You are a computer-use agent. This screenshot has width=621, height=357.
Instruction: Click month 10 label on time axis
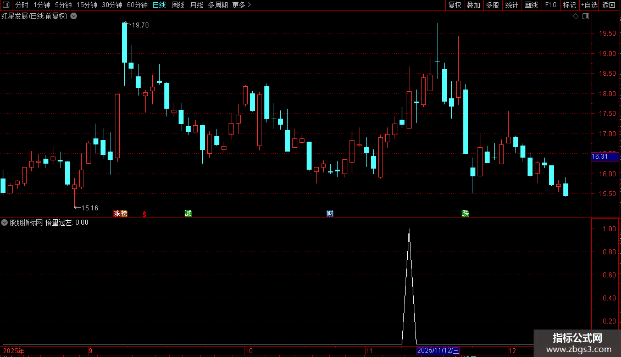click(249, 350)
